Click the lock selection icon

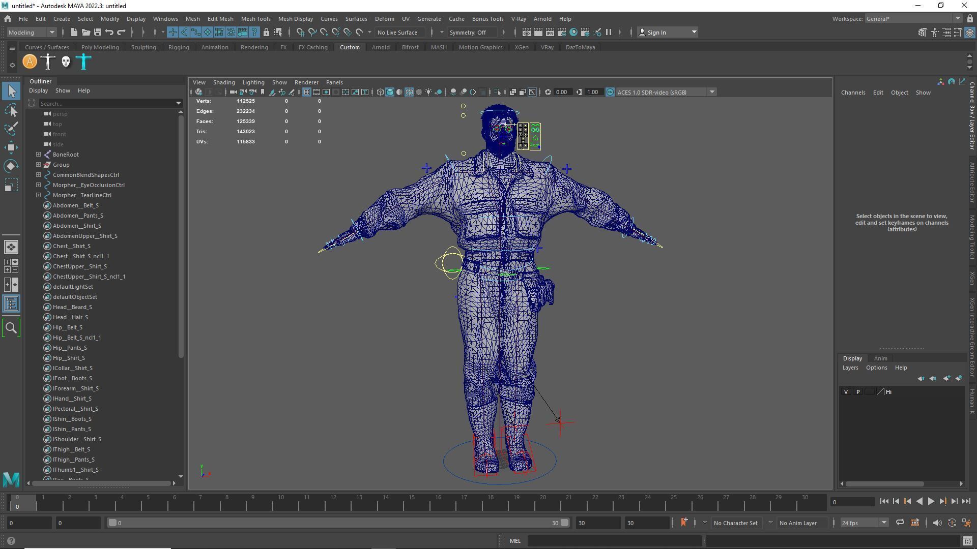(266, 33)
